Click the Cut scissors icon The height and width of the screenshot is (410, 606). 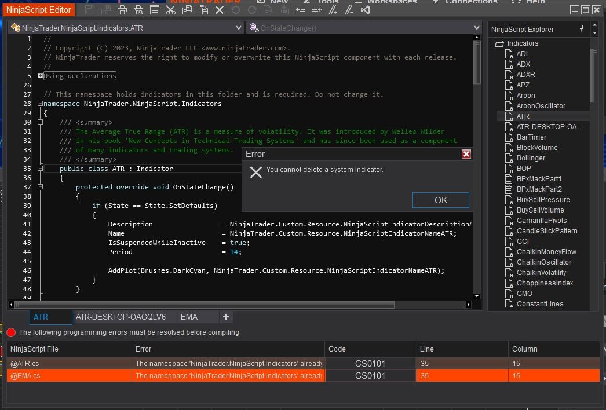(x=170, y=10)
